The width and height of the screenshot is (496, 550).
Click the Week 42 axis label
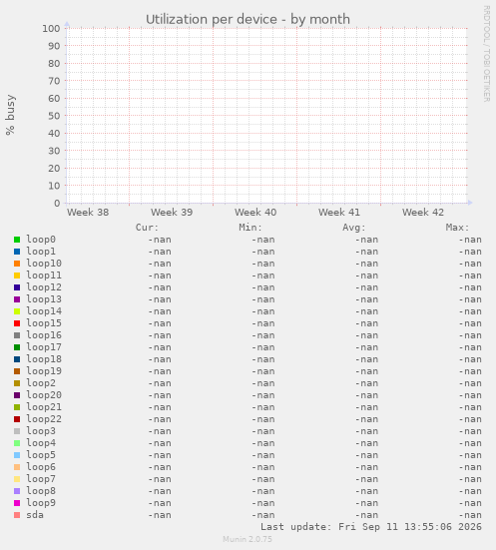click(423, 213)
